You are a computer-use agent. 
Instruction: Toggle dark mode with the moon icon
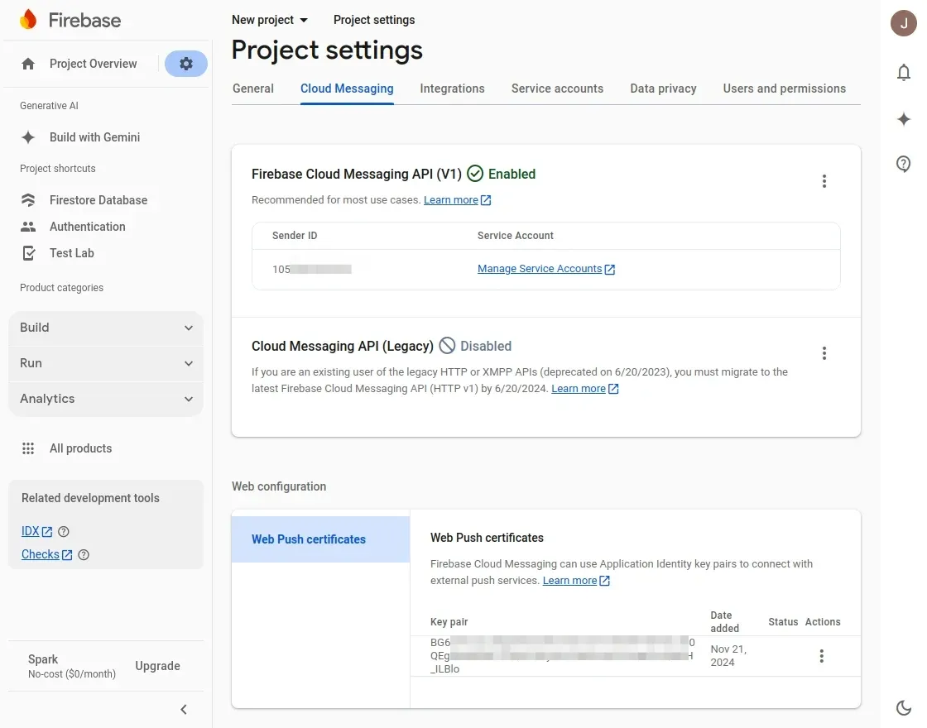903,707
